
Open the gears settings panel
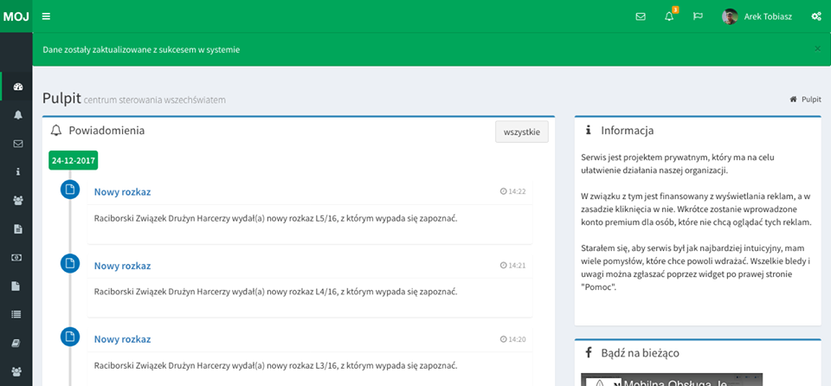pyautogui.click(x=815, y=16)
